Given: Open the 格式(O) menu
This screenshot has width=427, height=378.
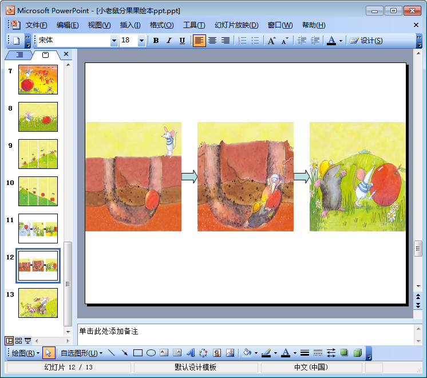Looking at the screenshot, I should (x=162, y=25).
